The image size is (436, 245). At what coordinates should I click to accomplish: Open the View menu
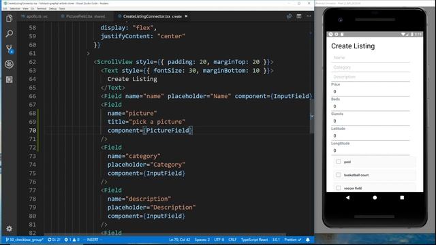tap(25, 9)
